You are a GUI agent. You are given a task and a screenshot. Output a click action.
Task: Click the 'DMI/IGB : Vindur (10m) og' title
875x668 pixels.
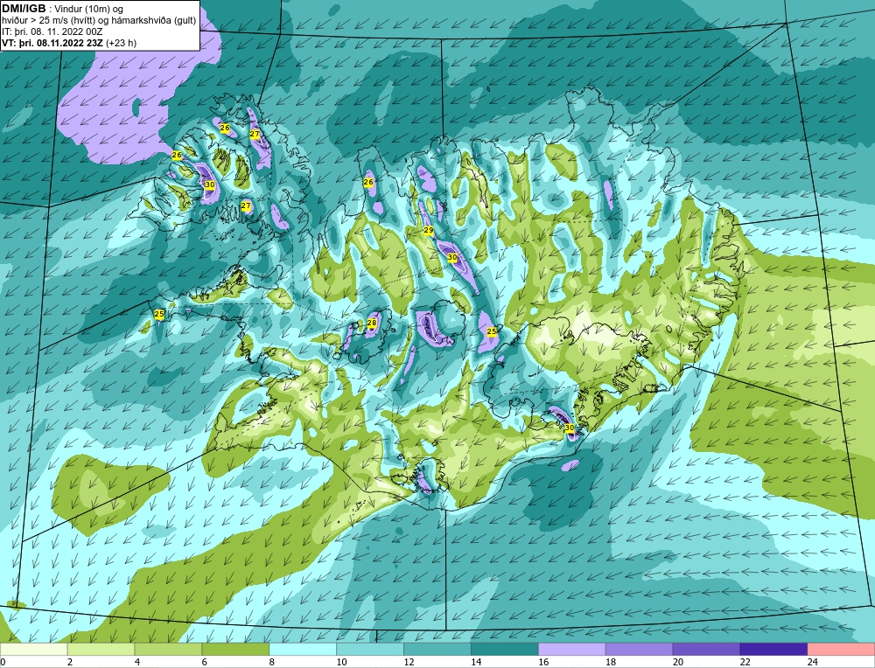point(62,9)
